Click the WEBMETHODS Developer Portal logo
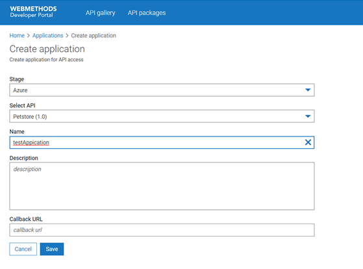 tap(33, 12)
